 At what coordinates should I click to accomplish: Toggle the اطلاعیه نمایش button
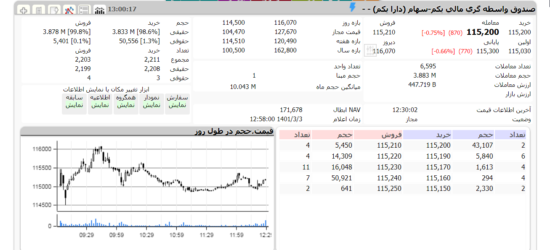100,104
